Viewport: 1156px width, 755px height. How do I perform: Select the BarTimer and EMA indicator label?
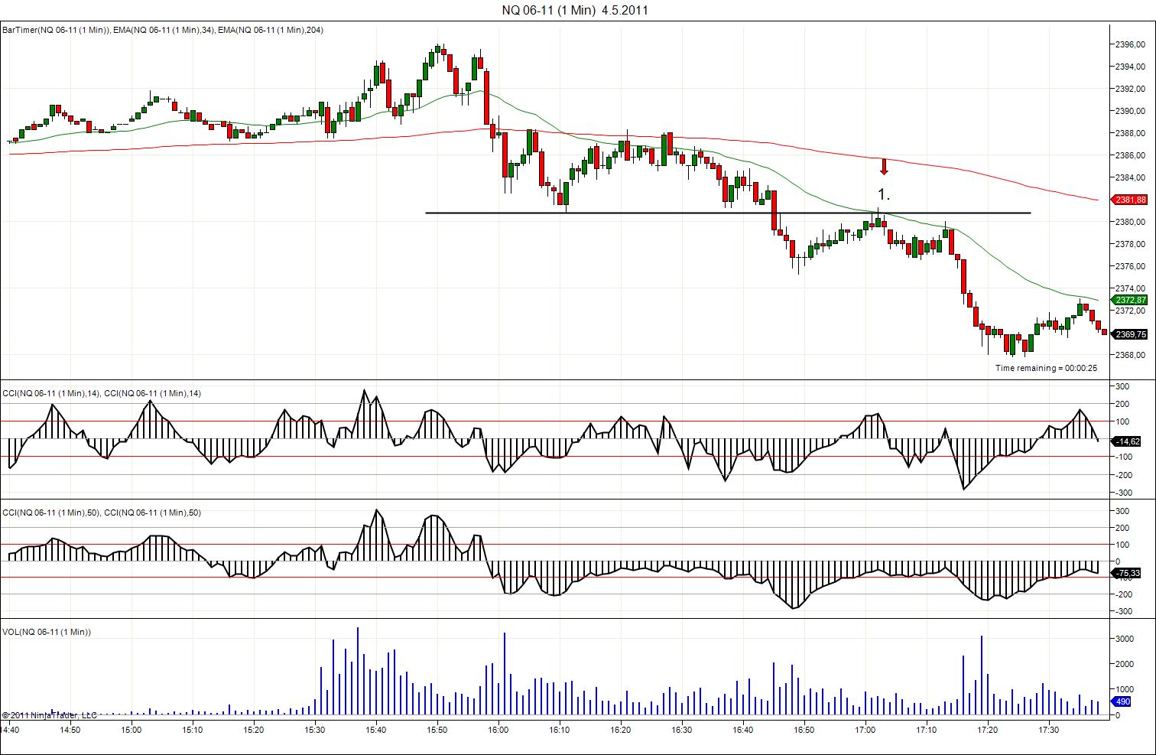click(x=163, y=30)
